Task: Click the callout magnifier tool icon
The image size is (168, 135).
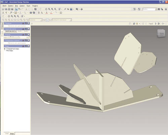Action: (x=11, y=13)
